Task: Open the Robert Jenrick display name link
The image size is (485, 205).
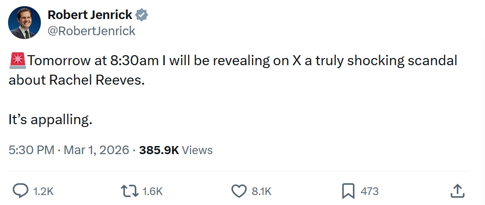Action: point(90,15)
